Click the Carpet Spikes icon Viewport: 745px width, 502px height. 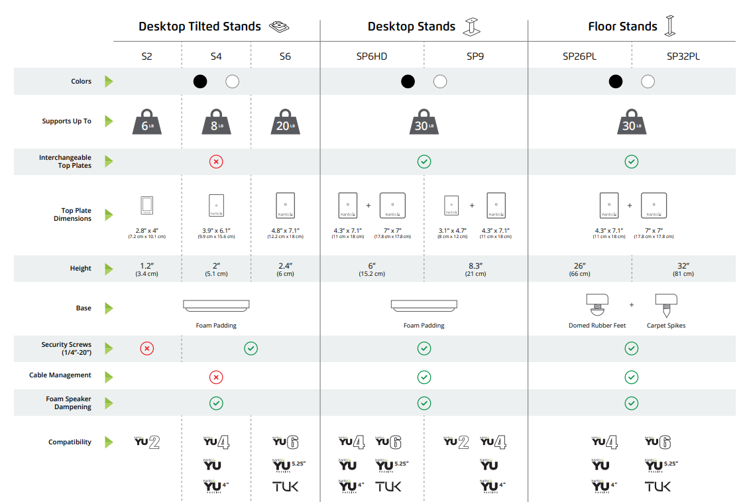point(666,305)
